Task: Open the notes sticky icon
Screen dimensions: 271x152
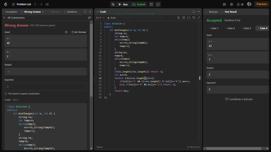Action: coord(158,4)
